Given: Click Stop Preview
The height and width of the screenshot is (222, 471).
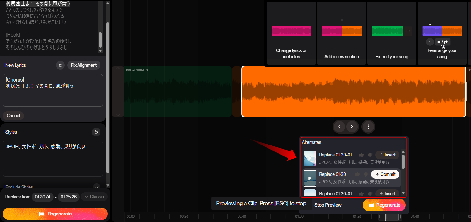Looking at the screenshot, I should click(x=328, y=205).
